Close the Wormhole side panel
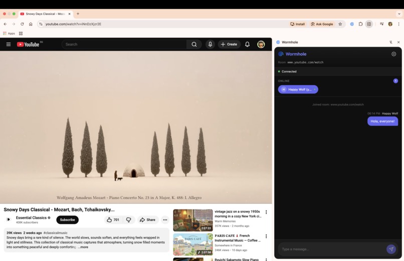The height and width of the screenshot is (261, 404). pos(398,42)
